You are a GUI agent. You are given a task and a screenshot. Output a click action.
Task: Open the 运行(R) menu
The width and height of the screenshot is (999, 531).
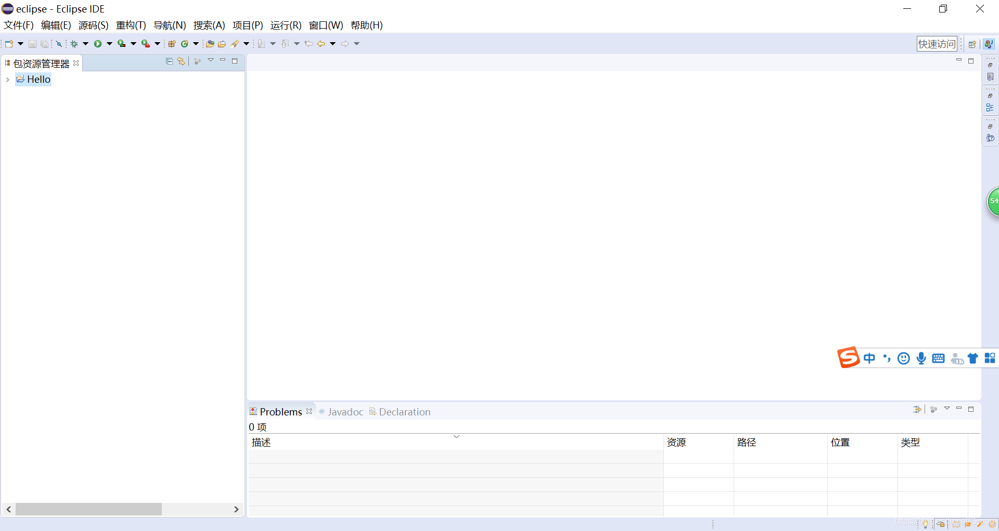click(x=286, y=25)
